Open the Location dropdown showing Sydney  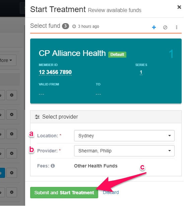[x=124, y=136]
